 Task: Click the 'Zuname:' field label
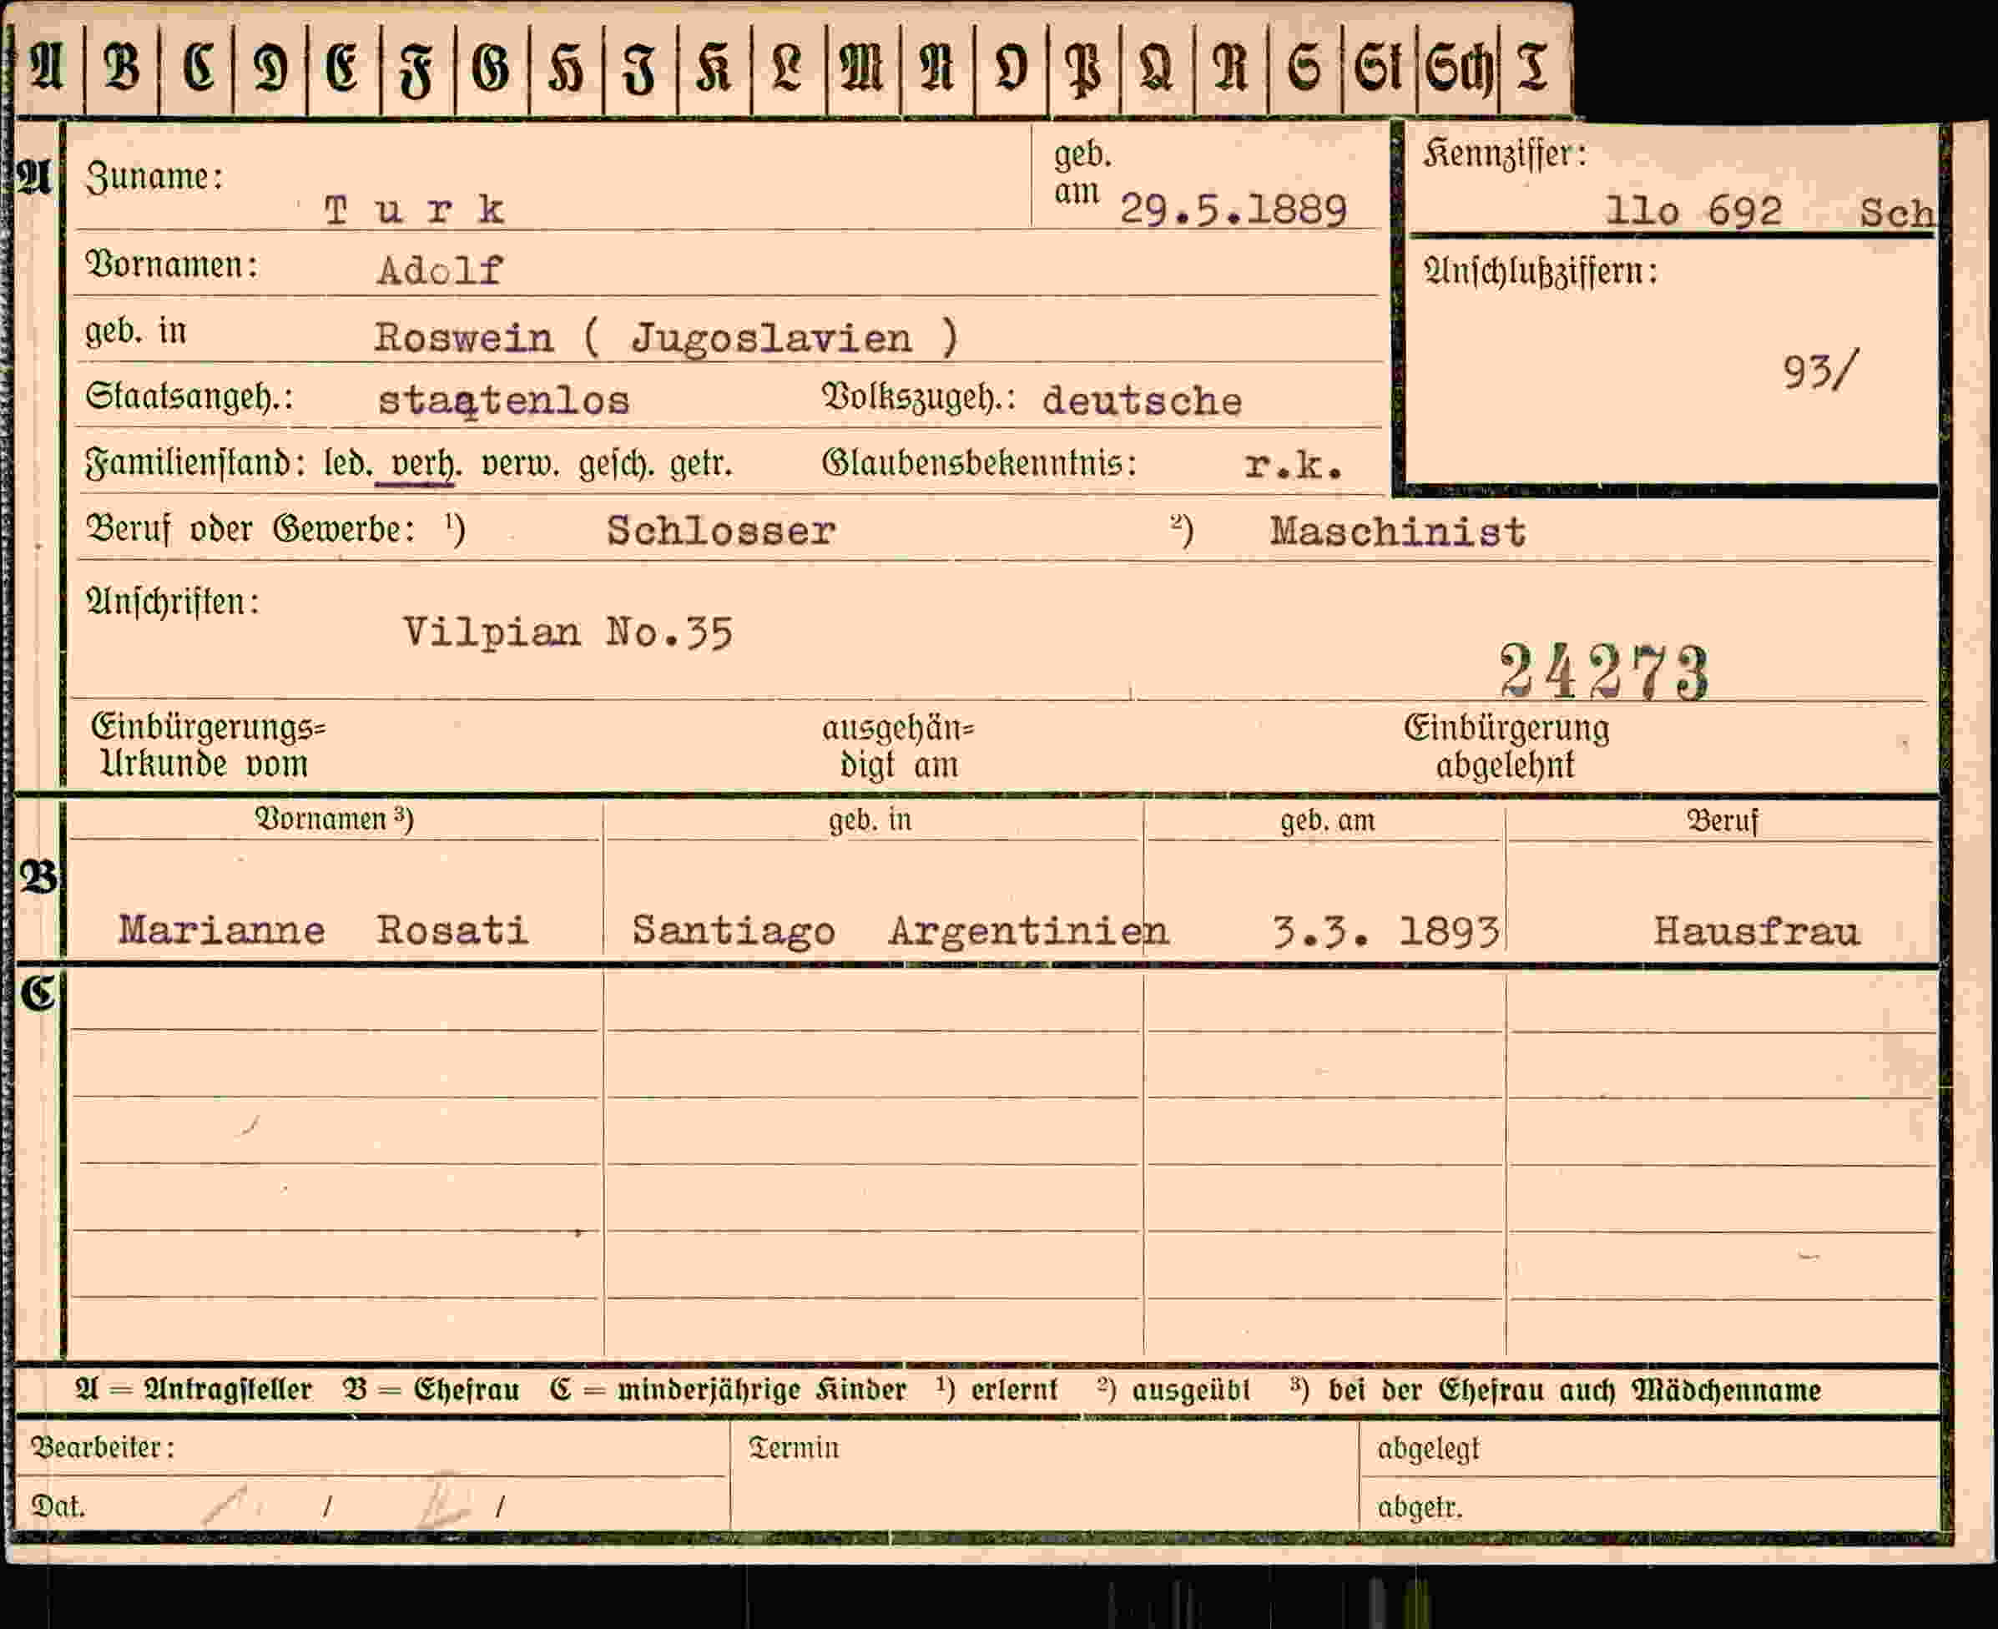pos(155,176)
